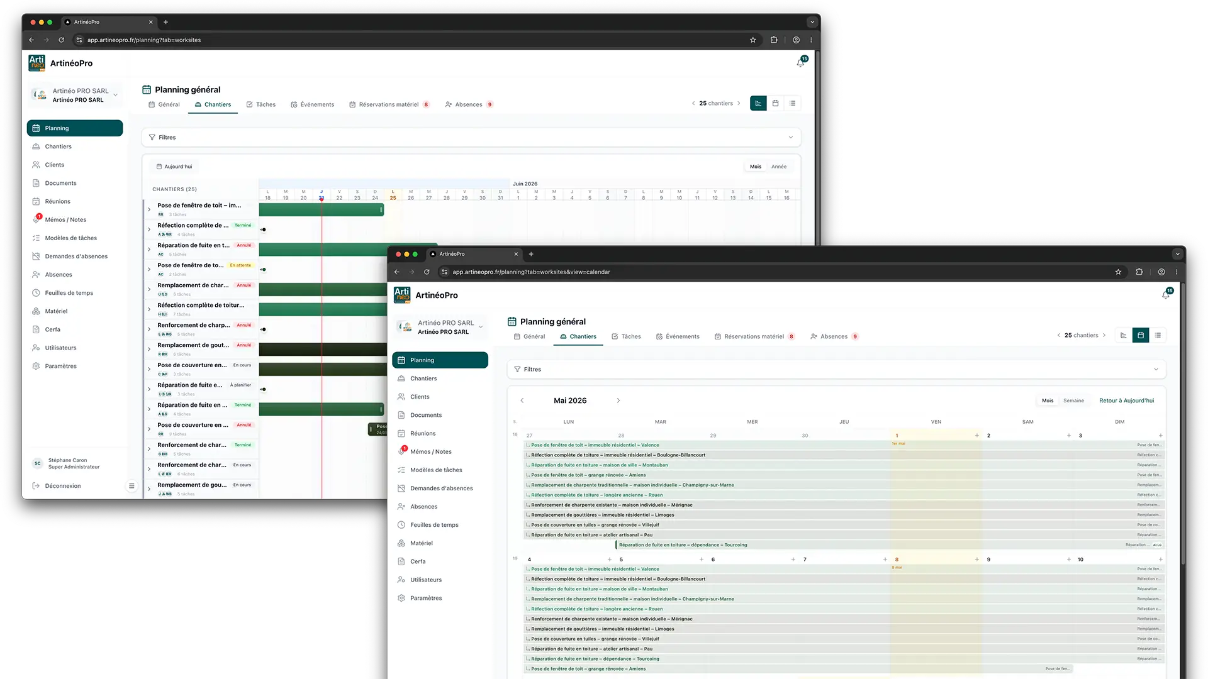Switch to Gantt view icon in front window
The image size is (1208, 679).
1123,336
